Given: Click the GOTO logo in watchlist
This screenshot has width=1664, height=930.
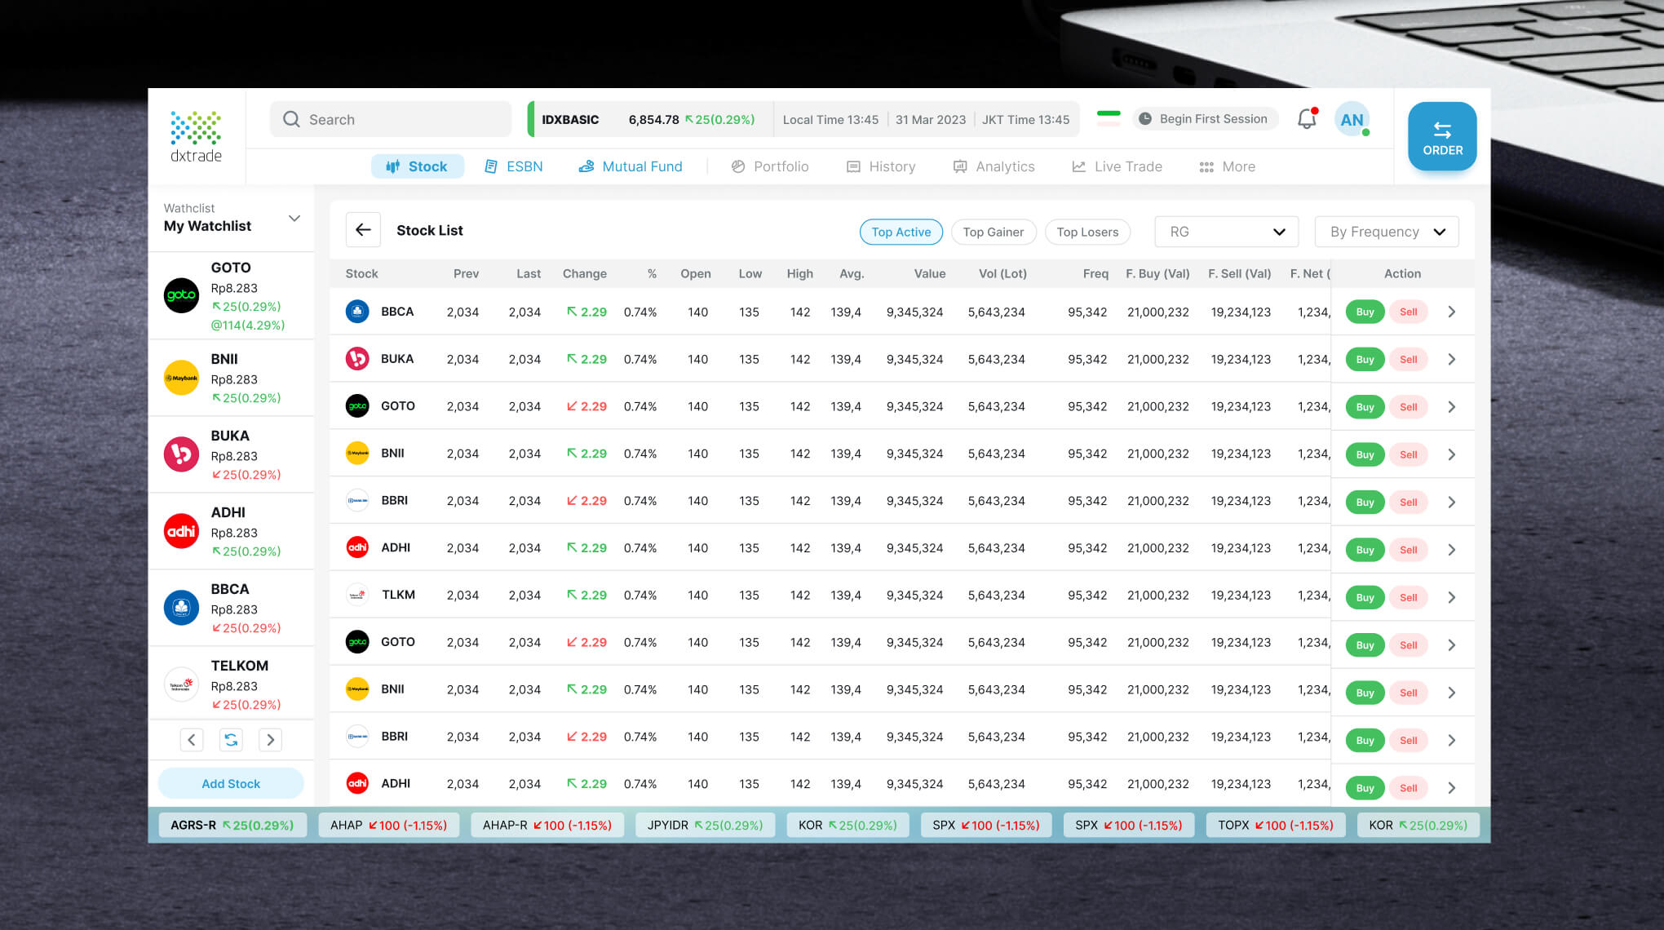Looking at the screenshot, I should [181, 295].
